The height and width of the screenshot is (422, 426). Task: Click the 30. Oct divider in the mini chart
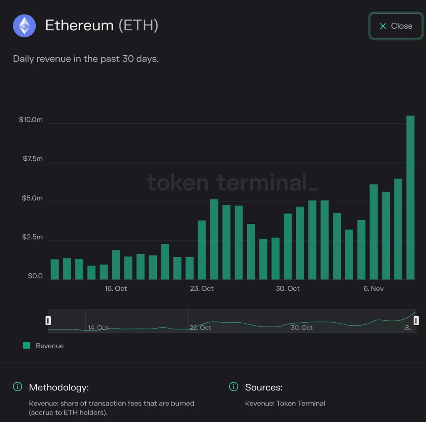[288, 320]
